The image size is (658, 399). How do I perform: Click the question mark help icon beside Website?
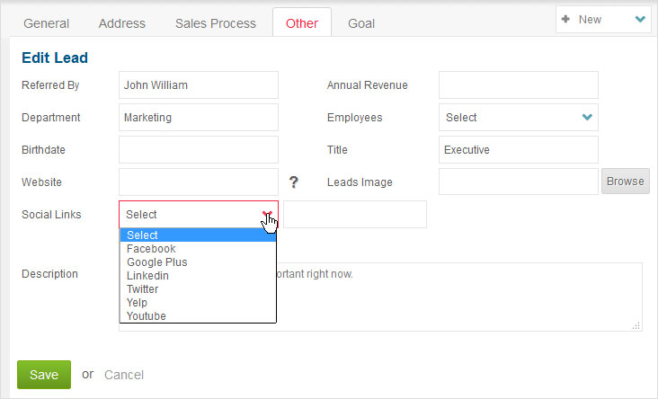(293, 182)
